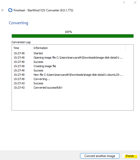Click the 100% progress percentage label
This screenshot has height=160, width=140.
tap(68, 32)
